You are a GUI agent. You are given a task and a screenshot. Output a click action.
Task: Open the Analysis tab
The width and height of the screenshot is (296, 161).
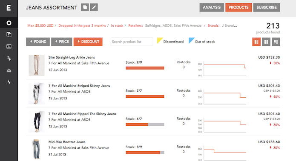(x=212, y=7)
